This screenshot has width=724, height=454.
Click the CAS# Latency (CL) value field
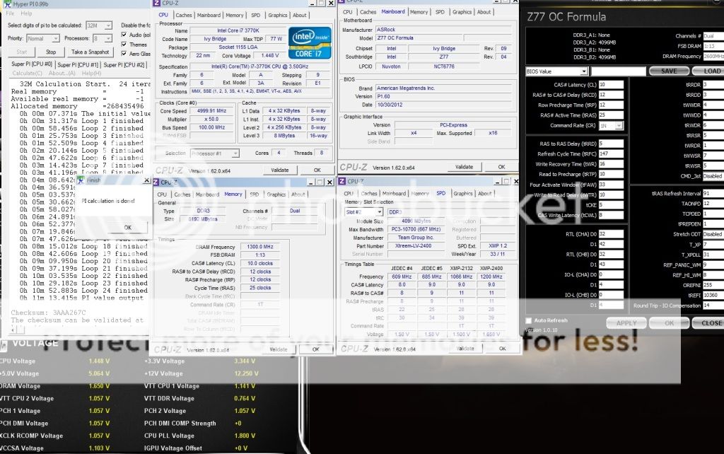[610, 84]
